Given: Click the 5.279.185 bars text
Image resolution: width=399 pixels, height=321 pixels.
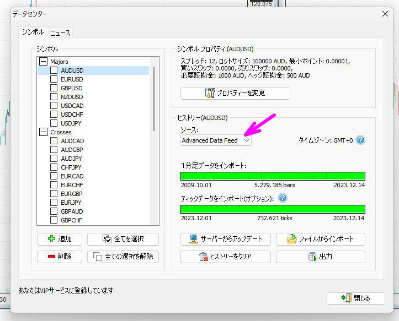Looking at the screenshot, I should click(275, 185).
